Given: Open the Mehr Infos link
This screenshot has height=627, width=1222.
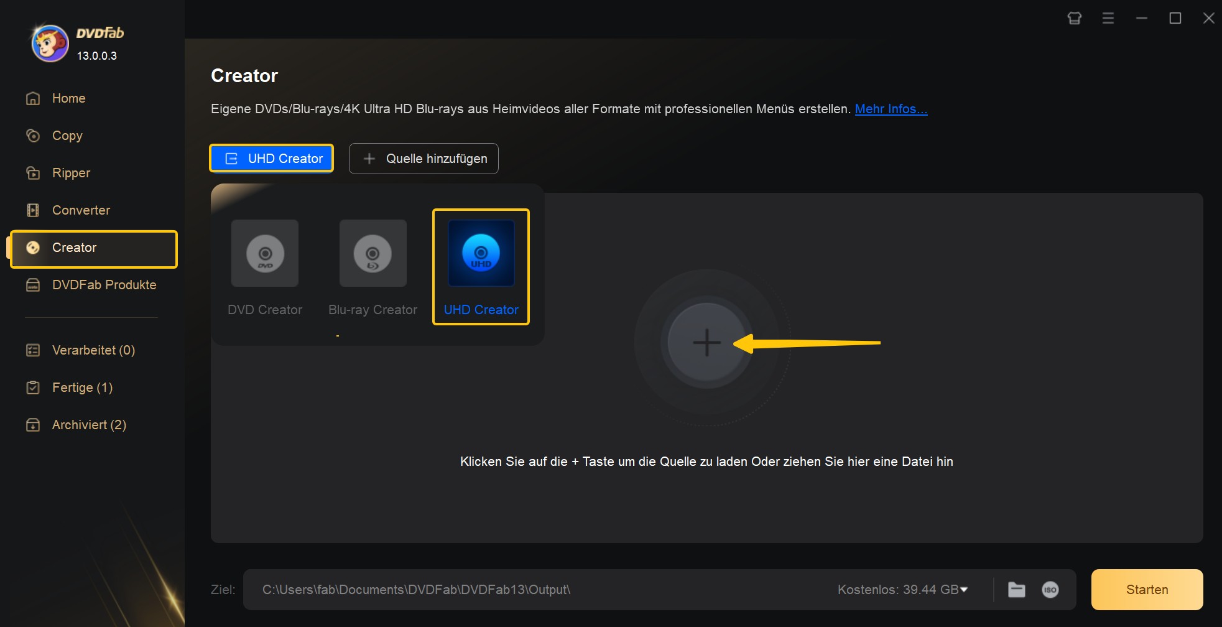Looking at the screenshot, I should (x=891, y=109).
